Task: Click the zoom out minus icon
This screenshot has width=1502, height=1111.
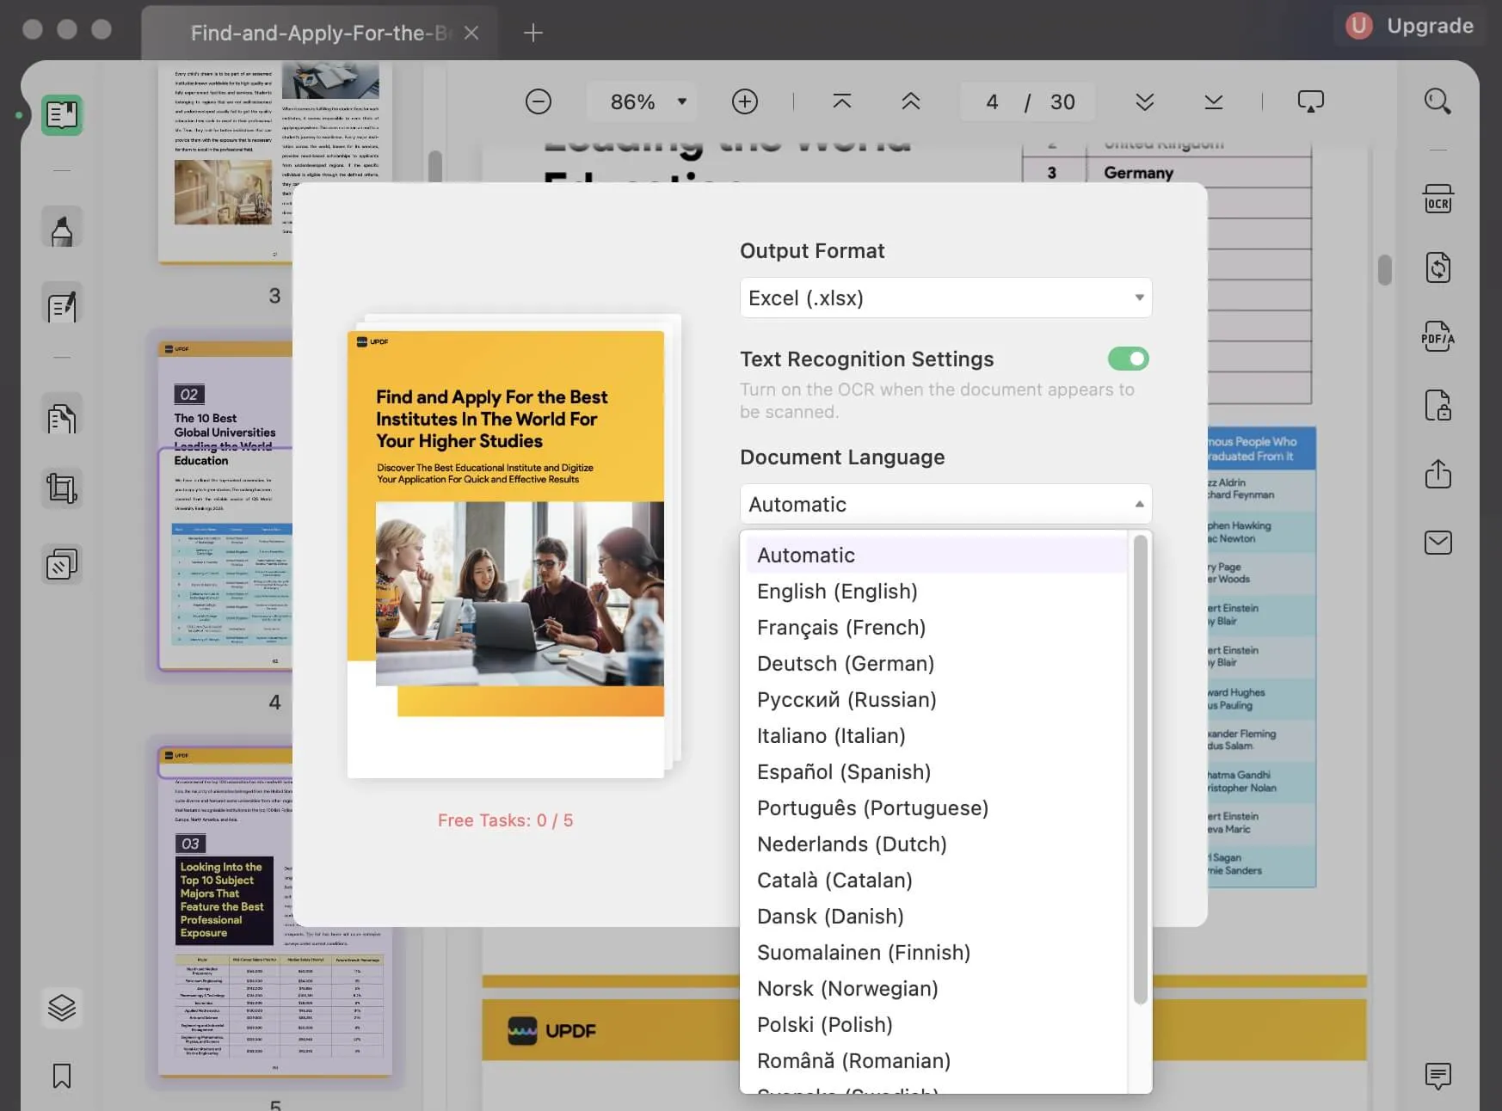Action: pyautogui.click(x=539, y=101)
